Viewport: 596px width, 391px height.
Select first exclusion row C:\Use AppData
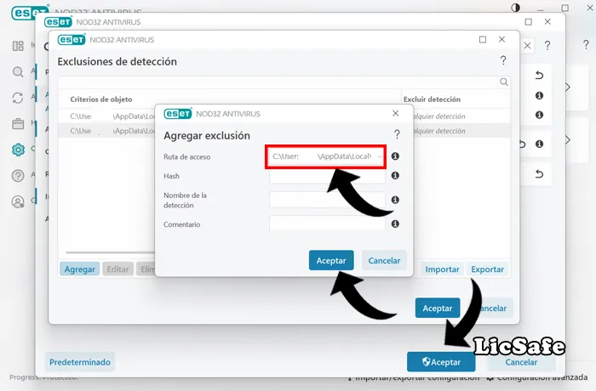[284, 116]
